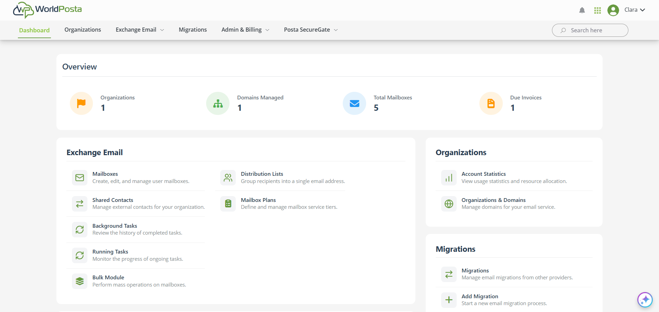This screenshot has width=659, height=312.
Task: Select the Dashboard tab
Action: click(x=34, y=30)
